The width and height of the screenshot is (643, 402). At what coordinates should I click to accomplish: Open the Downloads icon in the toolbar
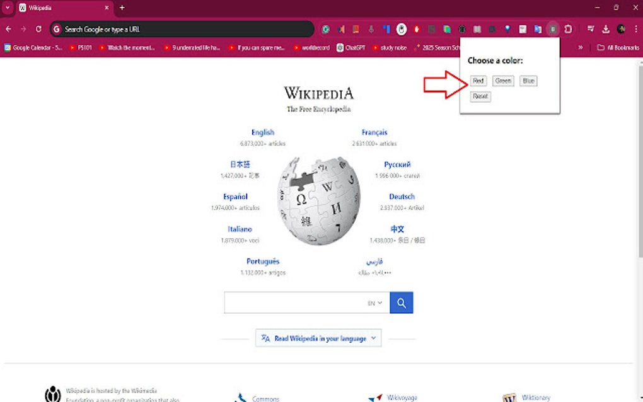[x=606, y=29]
